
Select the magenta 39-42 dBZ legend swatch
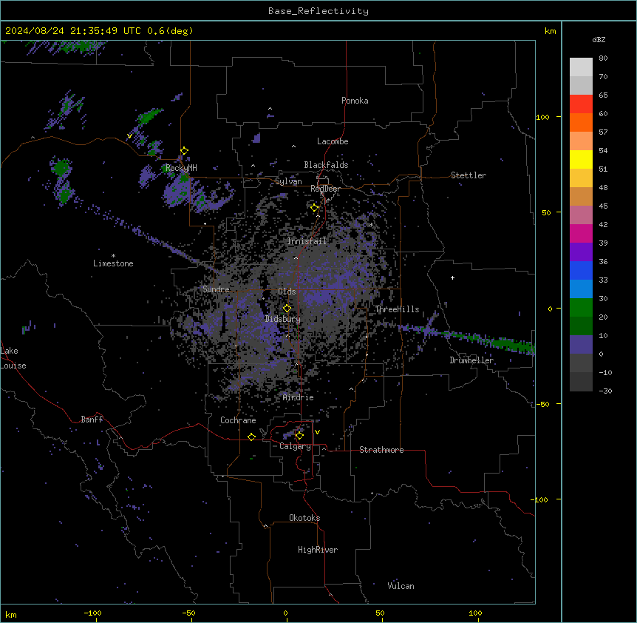point(581,233)
